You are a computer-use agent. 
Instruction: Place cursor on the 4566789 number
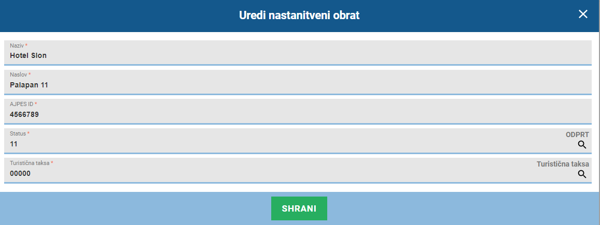24,114
